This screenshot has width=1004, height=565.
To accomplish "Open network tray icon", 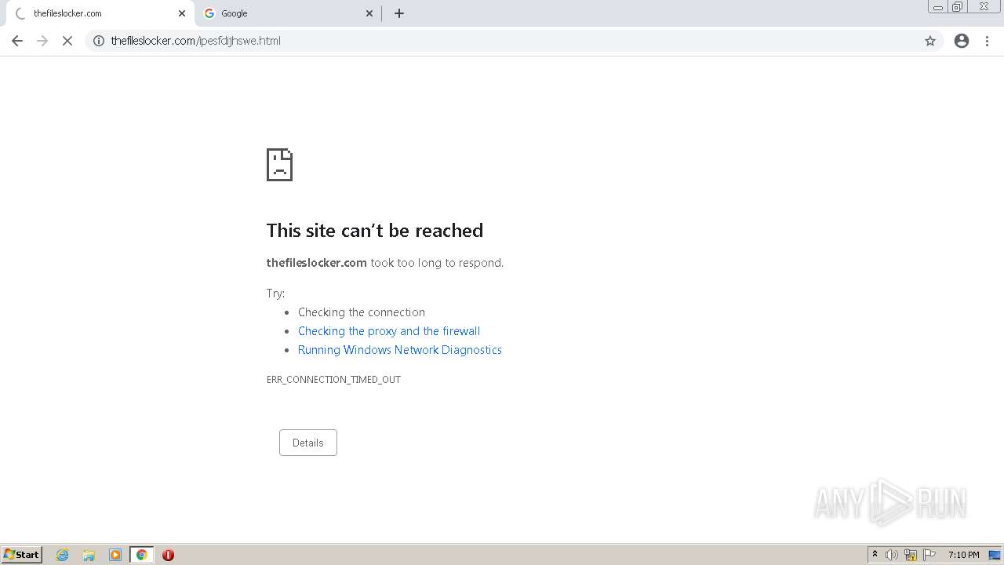I will (911, 555).
